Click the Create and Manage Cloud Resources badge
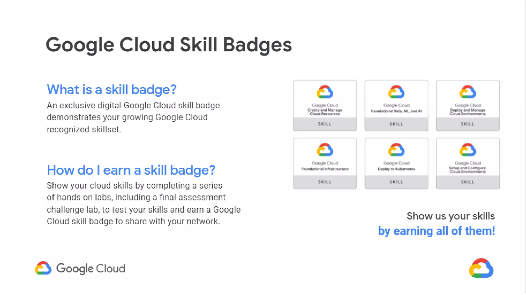 (325, 106)
